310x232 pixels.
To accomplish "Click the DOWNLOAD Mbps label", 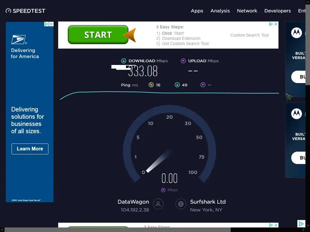I will [x=148, y=61].
